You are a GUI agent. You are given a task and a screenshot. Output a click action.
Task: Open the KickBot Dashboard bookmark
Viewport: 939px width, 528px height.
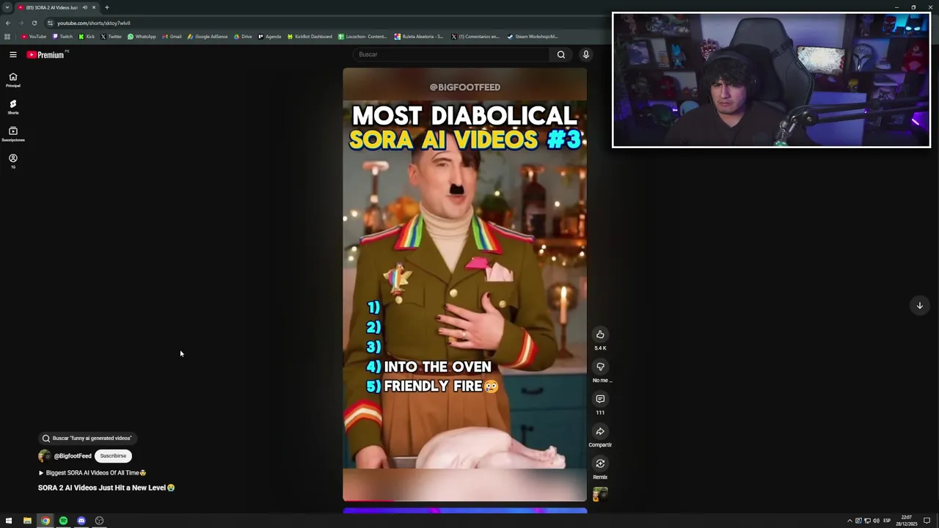tap(310, 37)
